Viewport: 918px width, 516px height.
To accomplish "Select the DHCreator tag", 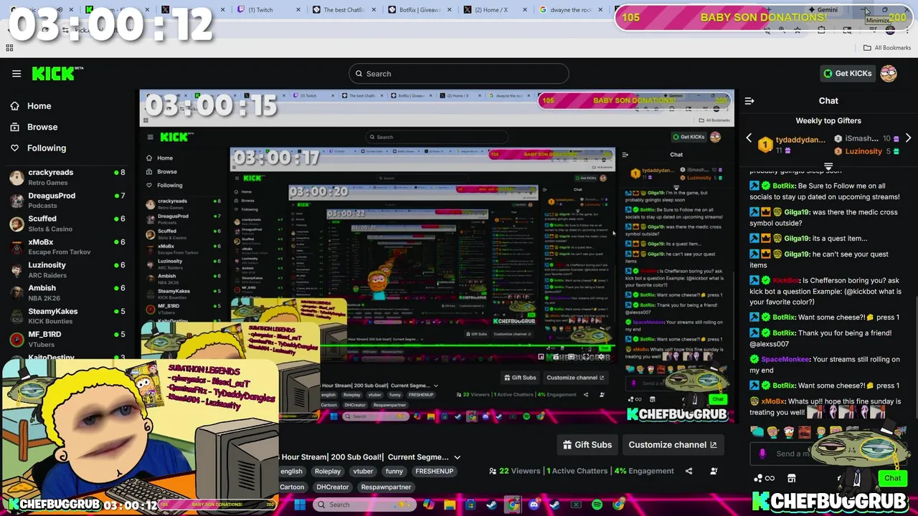I will click(333, 487).
